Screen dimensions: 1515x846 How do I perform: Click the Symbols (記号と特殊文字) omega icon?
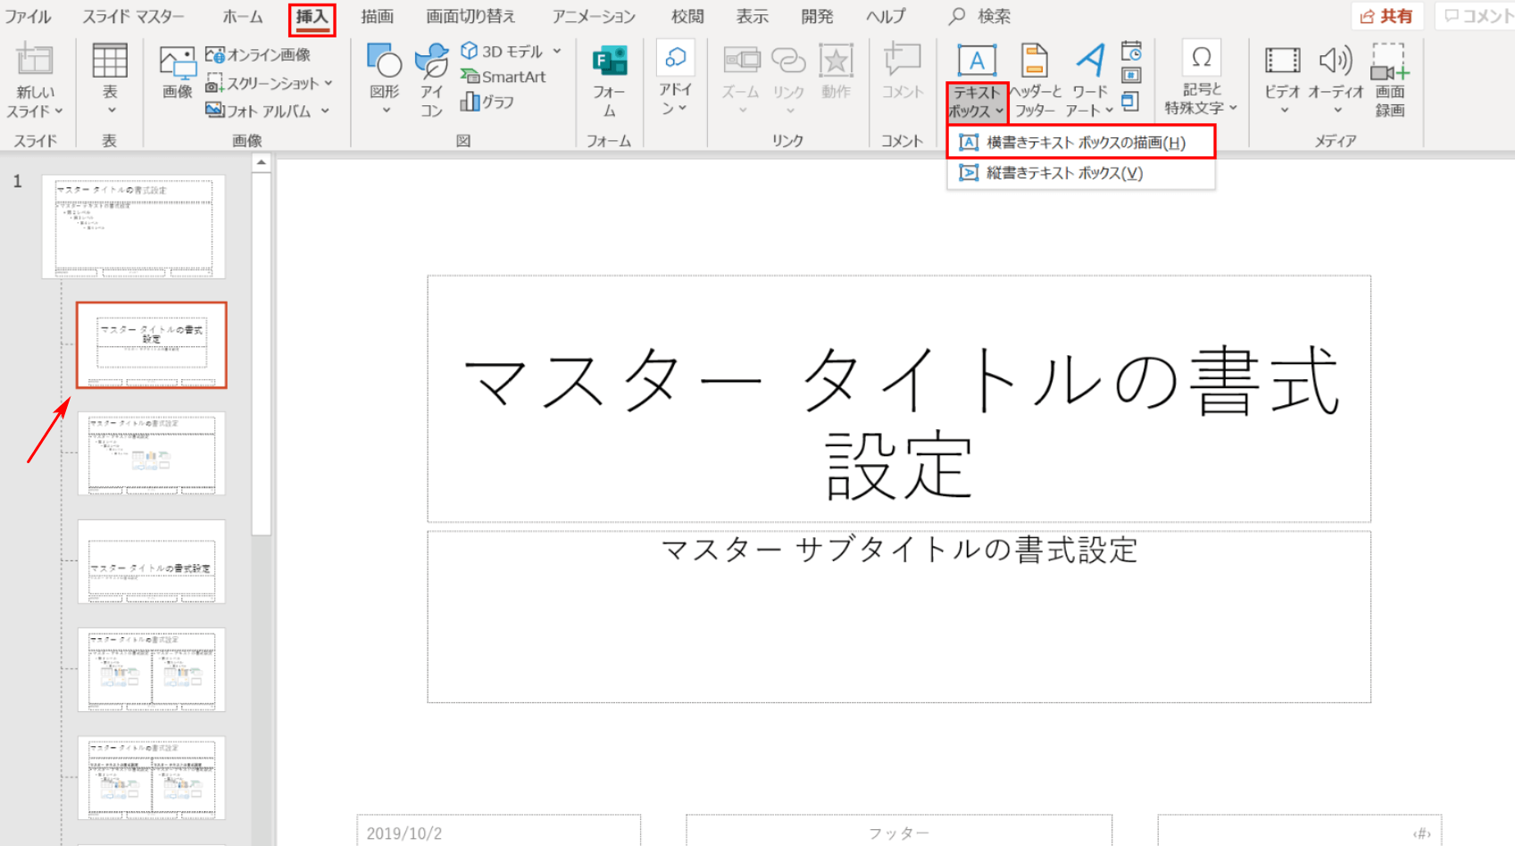pos(1202,58)
